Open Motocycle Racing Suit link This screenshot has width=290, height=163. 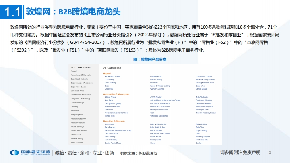click(x=204, y=106)
